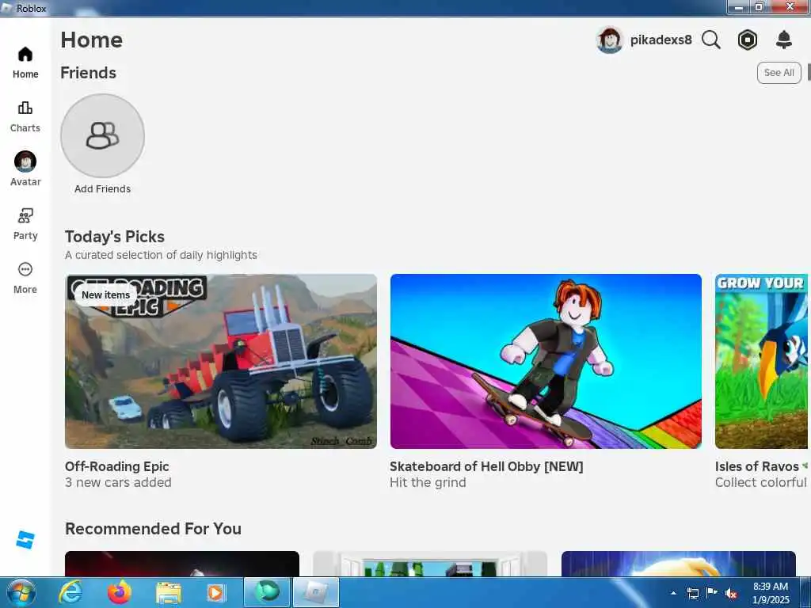Click the Recommended For You heading
Image resolution: width=811 pixels, height=608 pixels.
click(153, 528)
